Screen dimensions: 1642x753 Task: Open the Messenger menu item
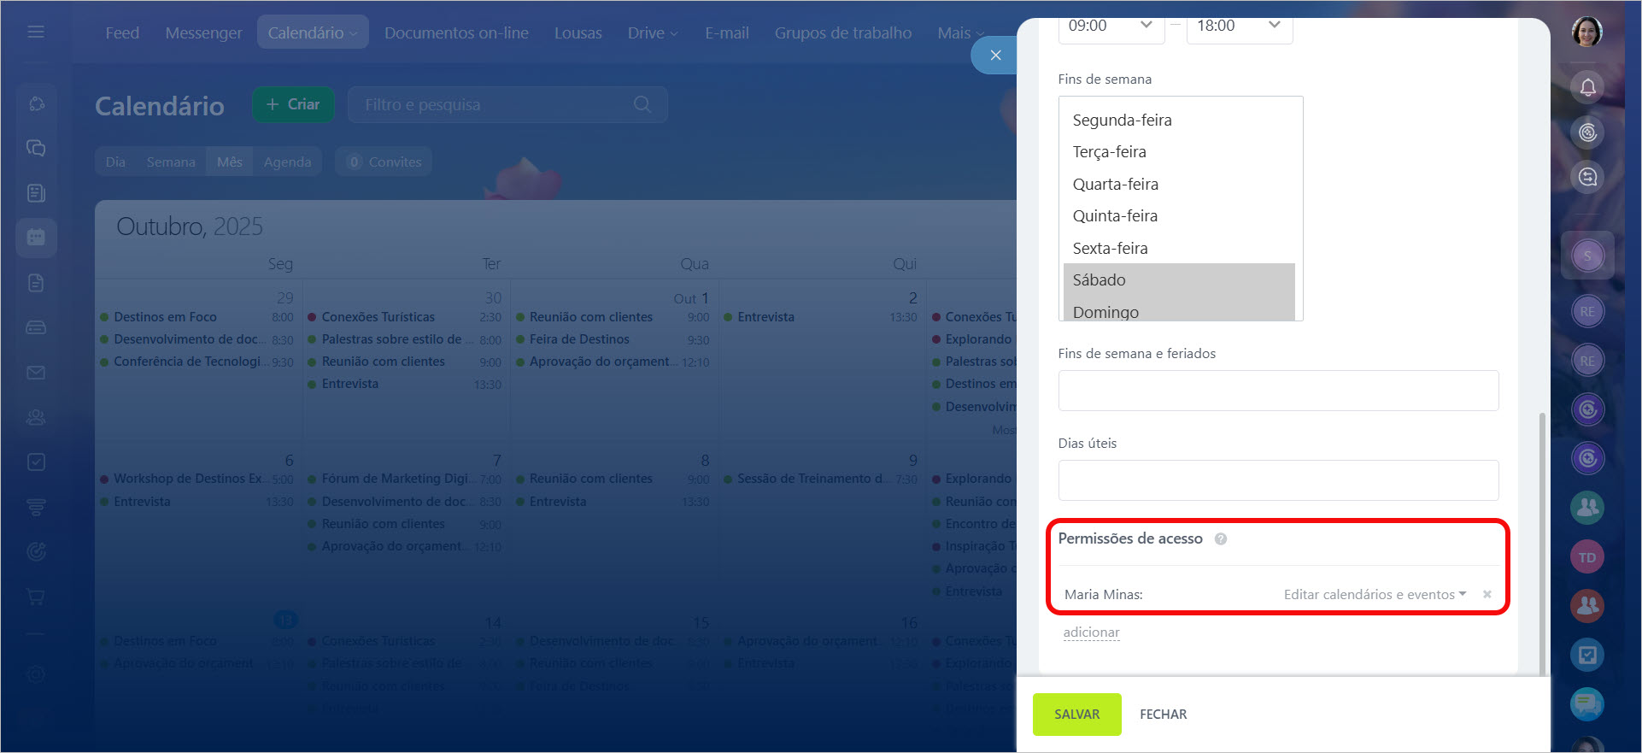pos(203,32)
